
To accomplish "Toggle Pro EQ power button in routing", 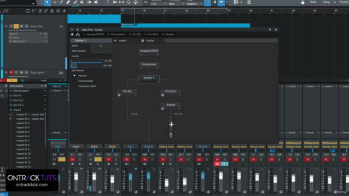I will pyautogui.click(x=119, y=95).
